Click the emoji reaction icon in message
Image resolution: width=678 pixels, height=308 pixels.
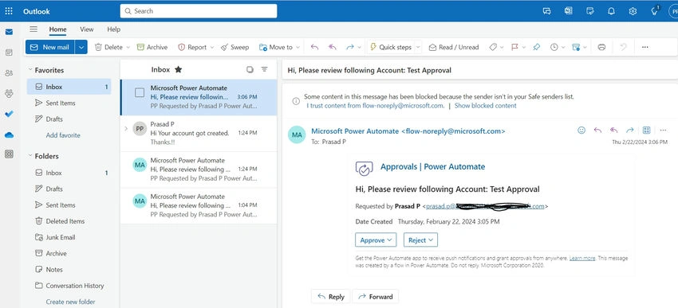pos(581,130)
